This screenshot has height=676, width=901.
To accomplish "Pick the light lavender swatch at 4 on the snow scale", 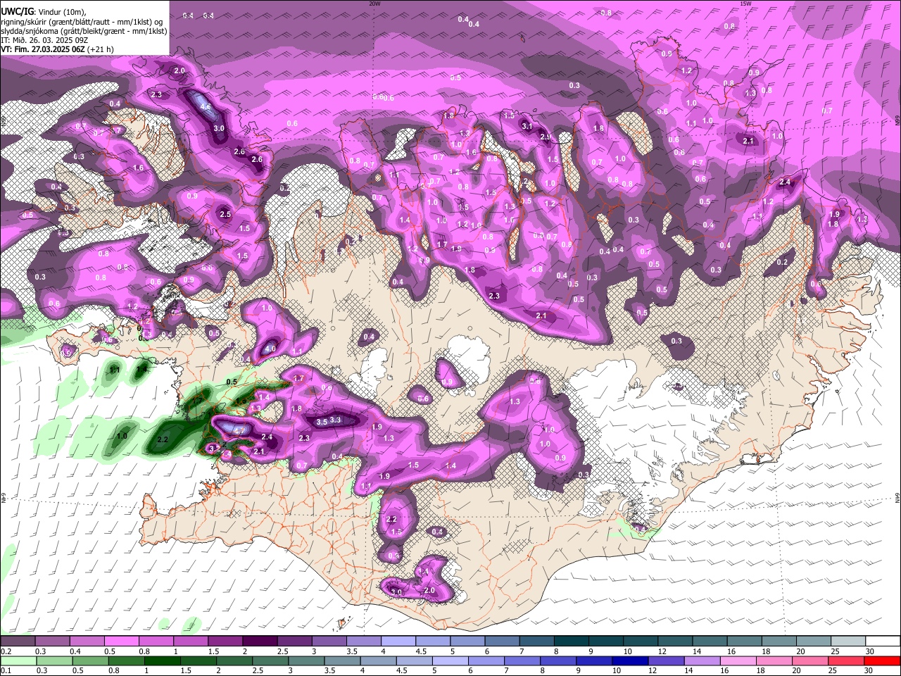I will click(x=398, y=641).
